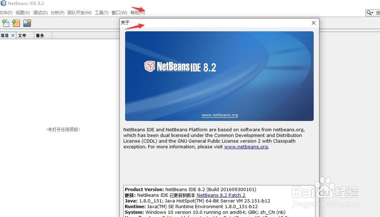Click www.netbeans.org on the splash banner
The width and height of the screenshot is (380, 217).
[220, 115]
